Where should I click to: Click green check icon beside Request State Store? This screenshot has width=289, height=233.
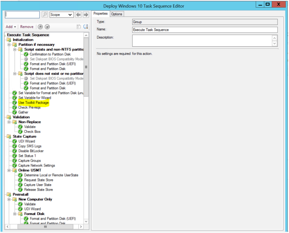(20, 180)
